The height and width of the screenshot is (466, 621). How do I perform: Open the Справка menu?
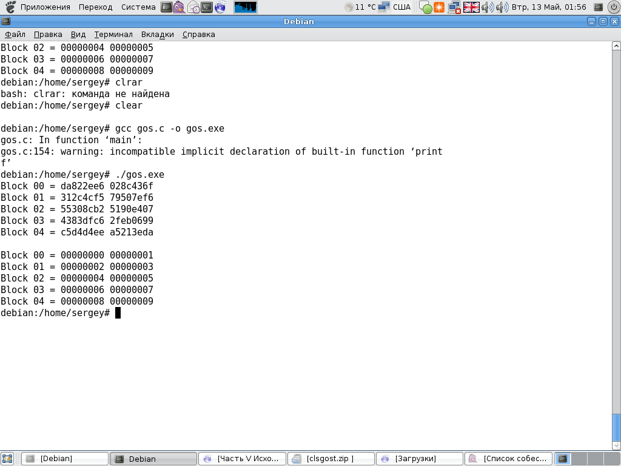click(x=199, y=35)
